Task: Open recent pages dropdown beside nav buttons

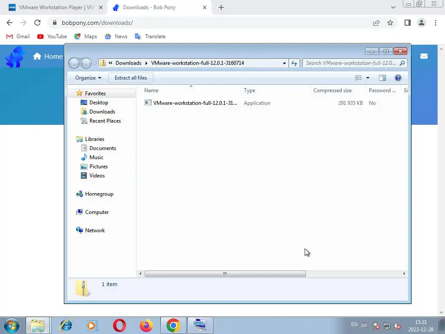Action: click(94, 63)
